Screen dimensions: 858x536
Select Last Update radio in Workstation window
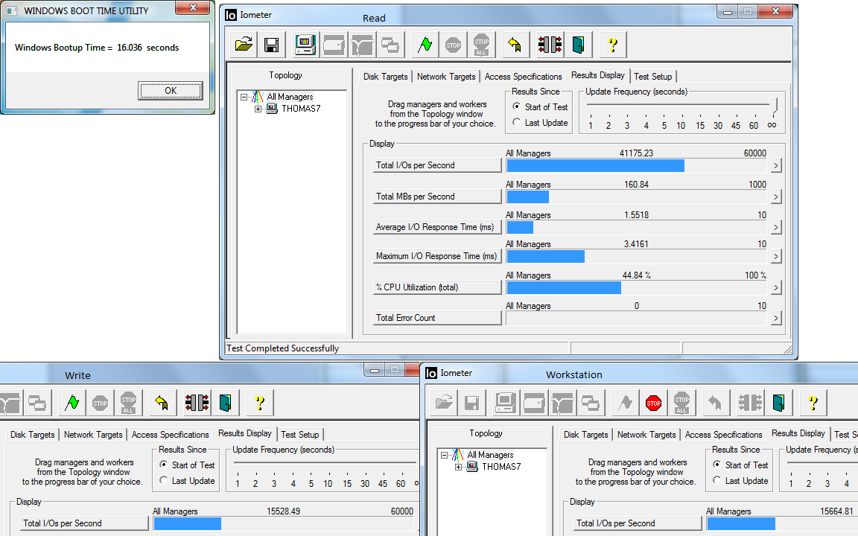coord(716,480)
